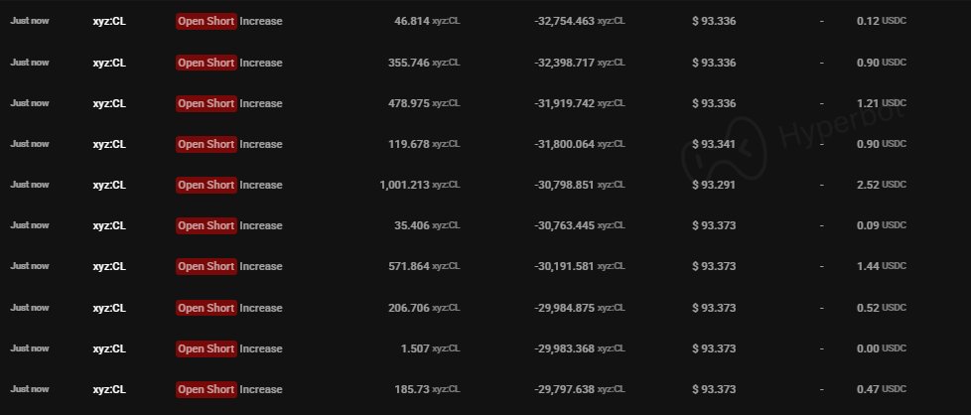Click the Increase label in the 35.406 row

tap(261, 225)
